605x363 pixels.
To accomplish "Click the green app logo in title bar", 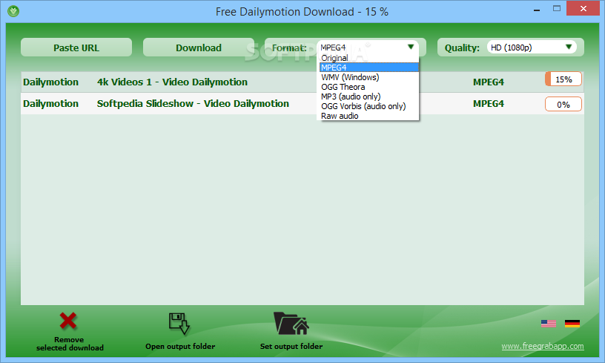I will click(13, 11).
